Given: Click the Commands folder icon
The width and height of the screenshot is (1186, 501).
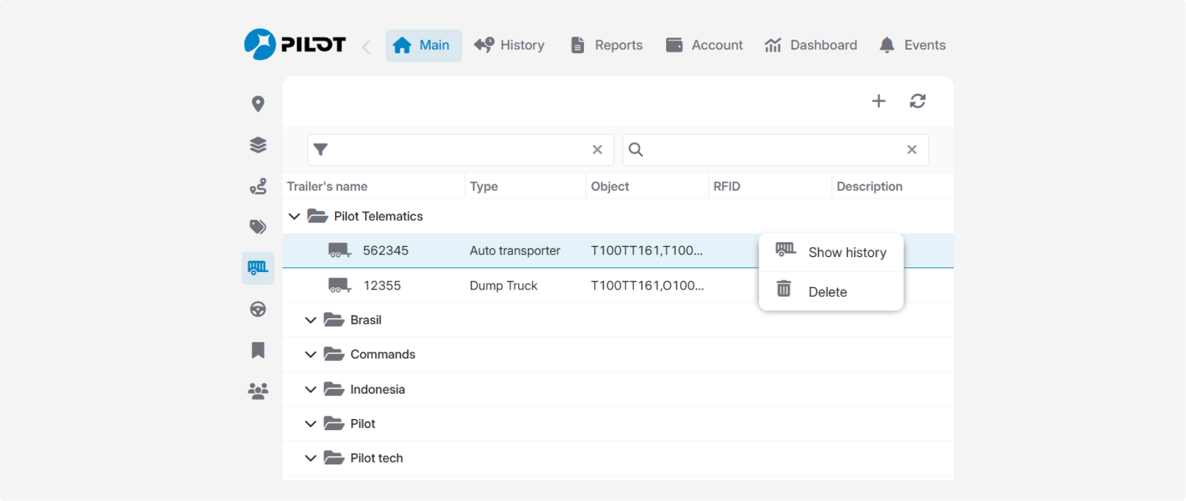Looking at the screenshot, I should [334, 355].
